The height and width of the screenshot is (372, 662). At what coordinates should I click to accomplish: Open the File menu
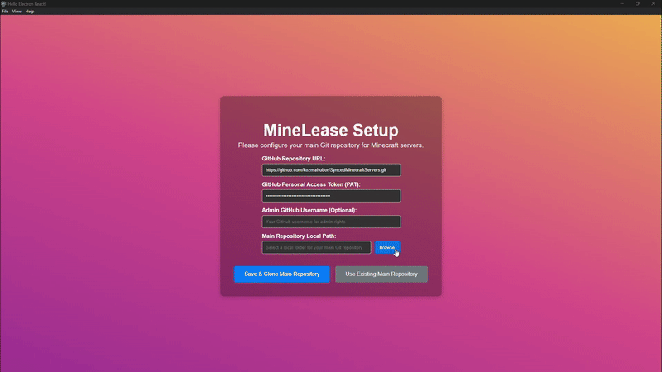click(5, 12)
